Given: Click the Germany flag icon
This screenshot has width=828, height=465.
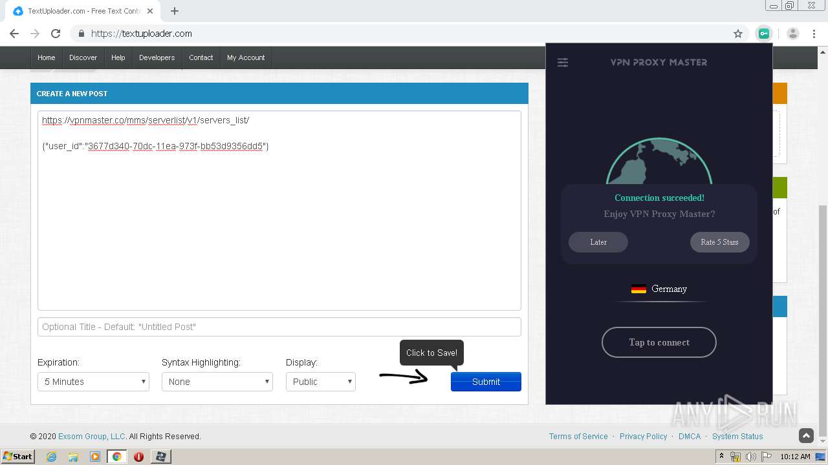Looking at the screenshot, I should [638, 289].
